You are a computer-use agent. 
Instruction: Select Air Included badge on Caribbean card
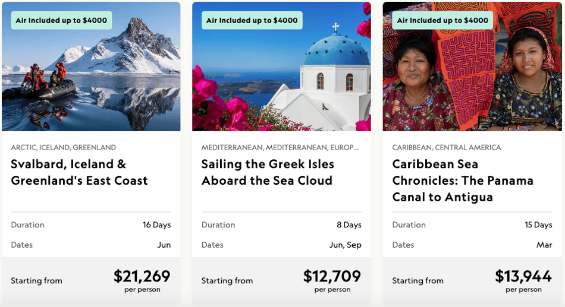click(x=442, y=20)
